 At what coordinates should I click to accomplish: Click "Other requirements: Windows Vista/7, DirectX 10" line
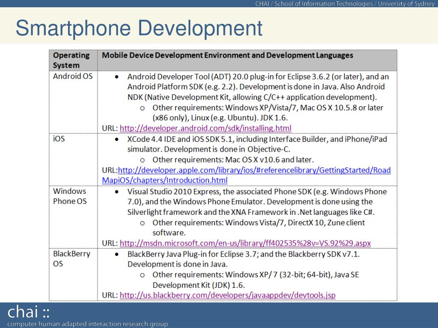click(259, 228)
